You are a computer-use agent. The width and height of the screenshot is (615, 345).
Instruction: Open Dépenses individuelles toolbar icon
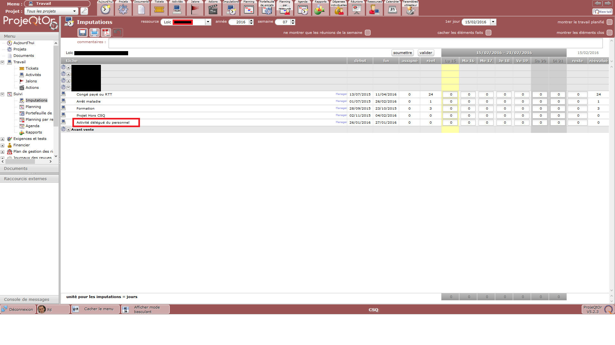point(339,11)
